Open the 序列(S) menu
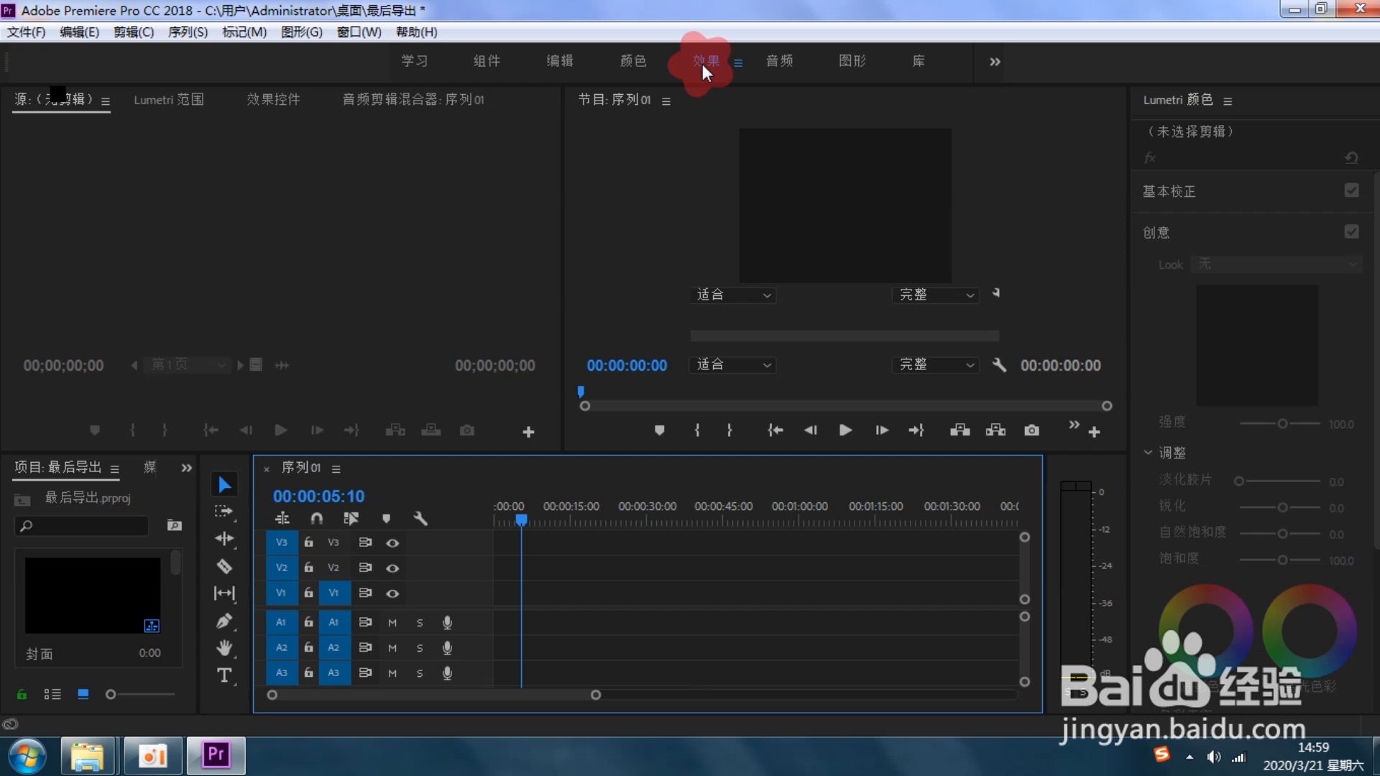The width and height of the screenshot is (1380, 776). (x=188, y=32)
